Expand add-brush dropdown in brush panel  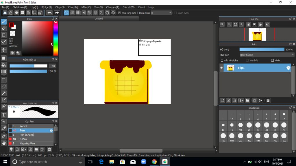click(26, 149)
